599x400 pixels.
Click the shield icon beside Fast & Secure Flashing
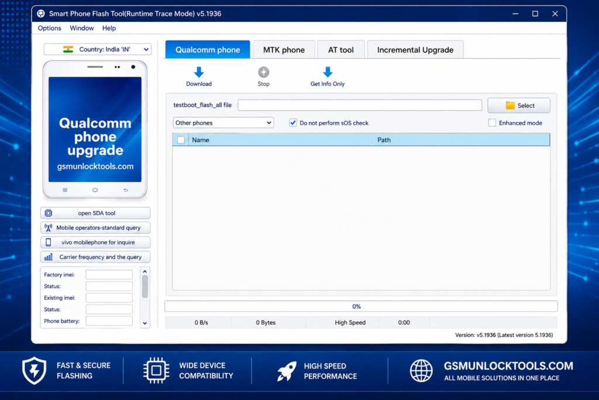(x=35, y=371)
